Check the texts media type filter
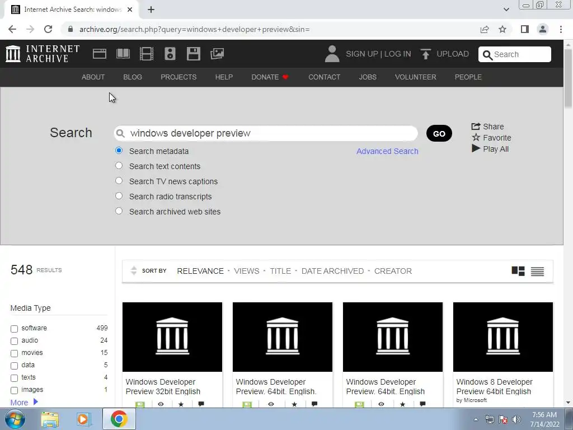The height and width of the screenshot is (430, 573). (14, 378)
